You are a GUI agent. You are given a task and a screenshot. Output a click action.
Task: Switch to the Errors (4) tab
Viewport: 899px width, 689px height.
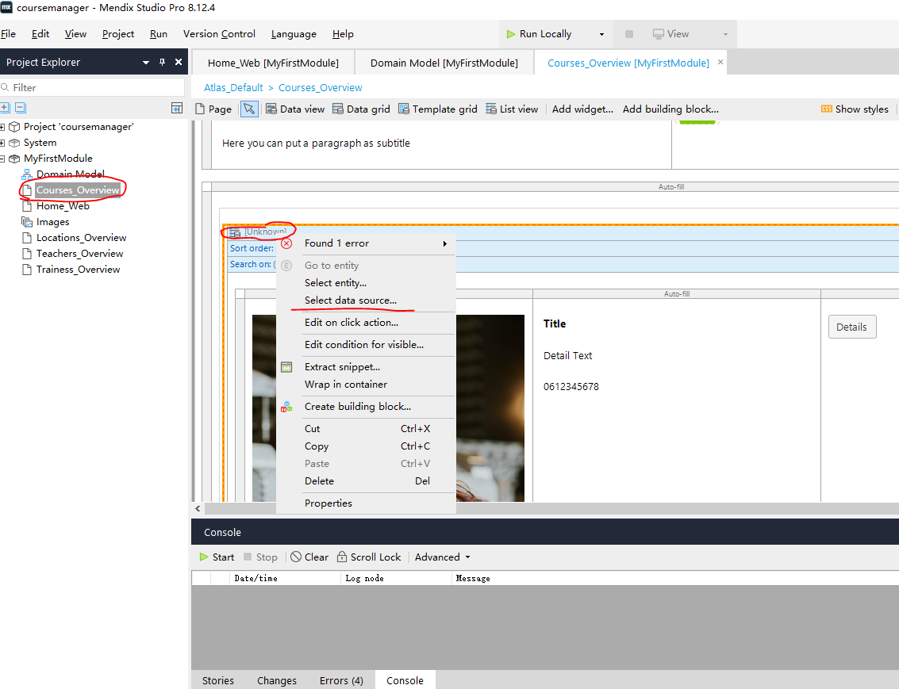341,680
